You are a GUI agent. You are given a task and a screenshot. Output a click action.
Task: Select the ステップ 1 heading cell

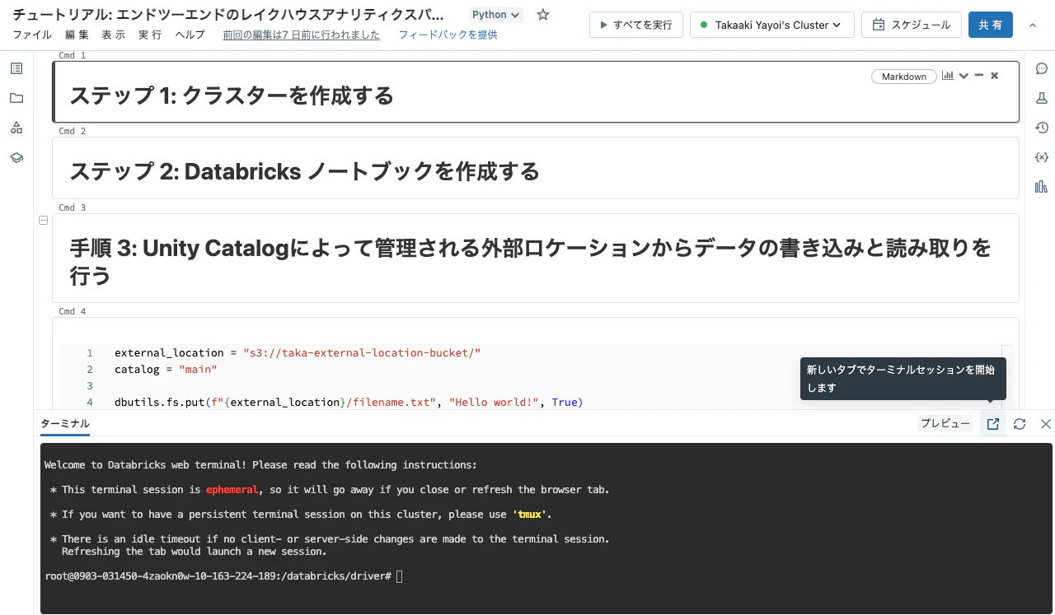coord(536,92)
